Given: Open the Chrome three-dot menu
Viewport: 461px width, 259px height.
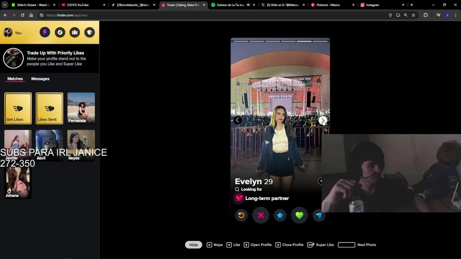Looking at the screenshot, I should click(456, 15).
